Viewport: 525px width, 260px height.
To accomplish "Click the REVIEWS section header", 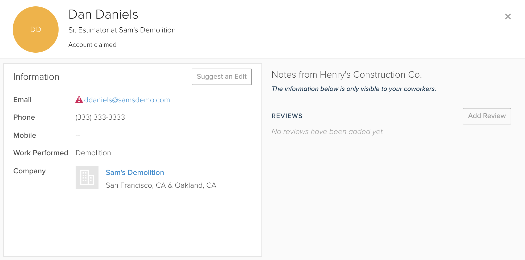I will 287,116.
